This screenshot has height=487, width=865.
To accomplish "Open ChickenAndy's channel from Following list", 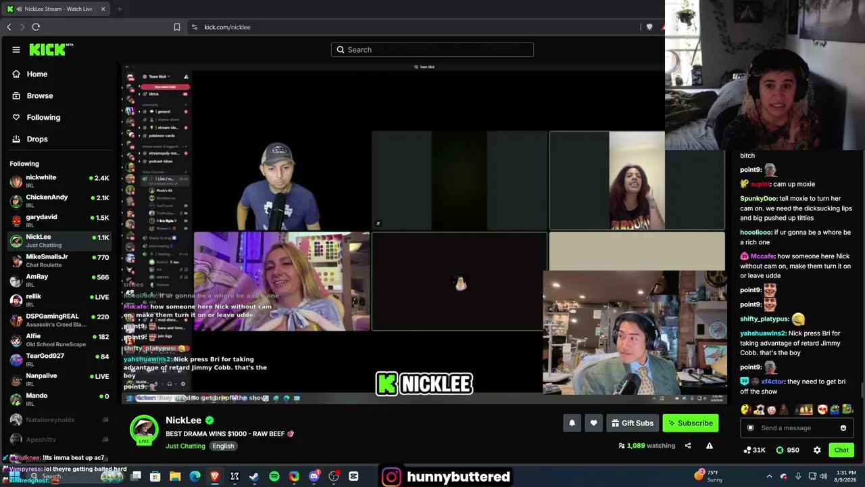I will [59, 201].
